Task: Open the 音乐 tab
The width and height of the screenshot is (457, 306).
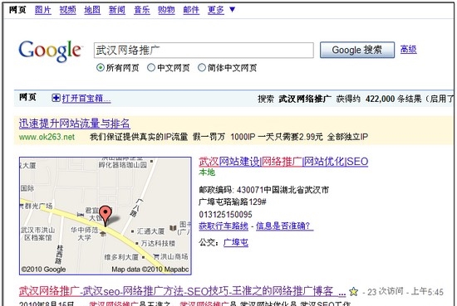Action: (x=141, y=10)
